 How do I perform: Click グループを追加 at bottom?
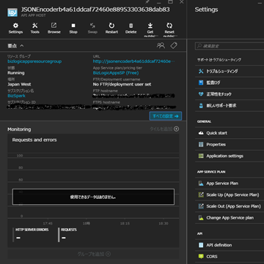point(94,254)
